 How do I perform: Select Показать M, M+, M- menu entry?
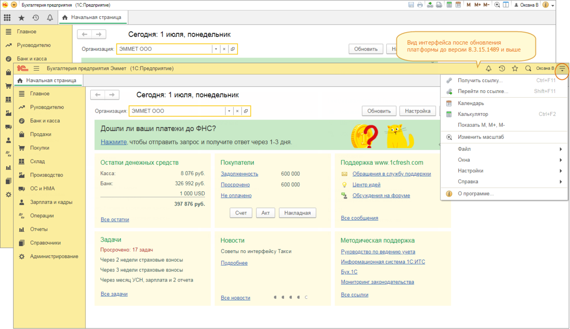click(504, 125)
